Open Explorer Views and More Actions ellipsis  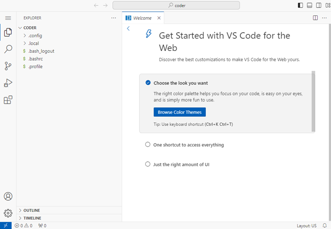click(114, 18)
